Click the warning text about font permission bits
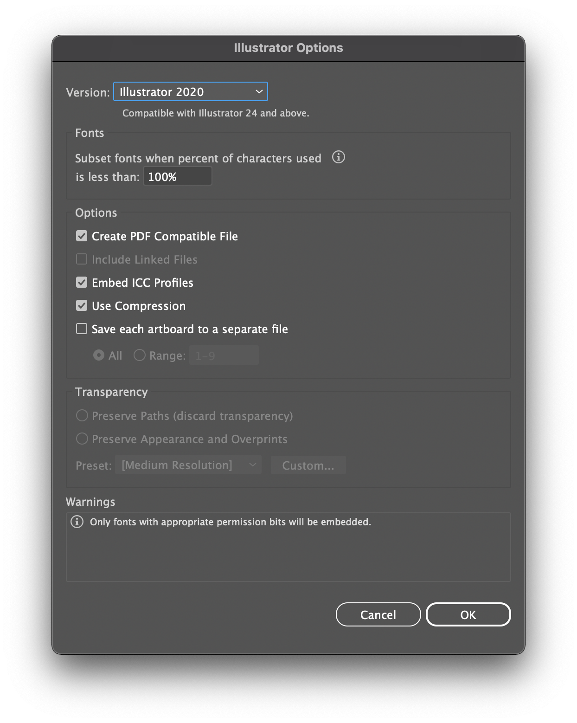The height and width of the screenshot is (723, 577). coord(231,522)
